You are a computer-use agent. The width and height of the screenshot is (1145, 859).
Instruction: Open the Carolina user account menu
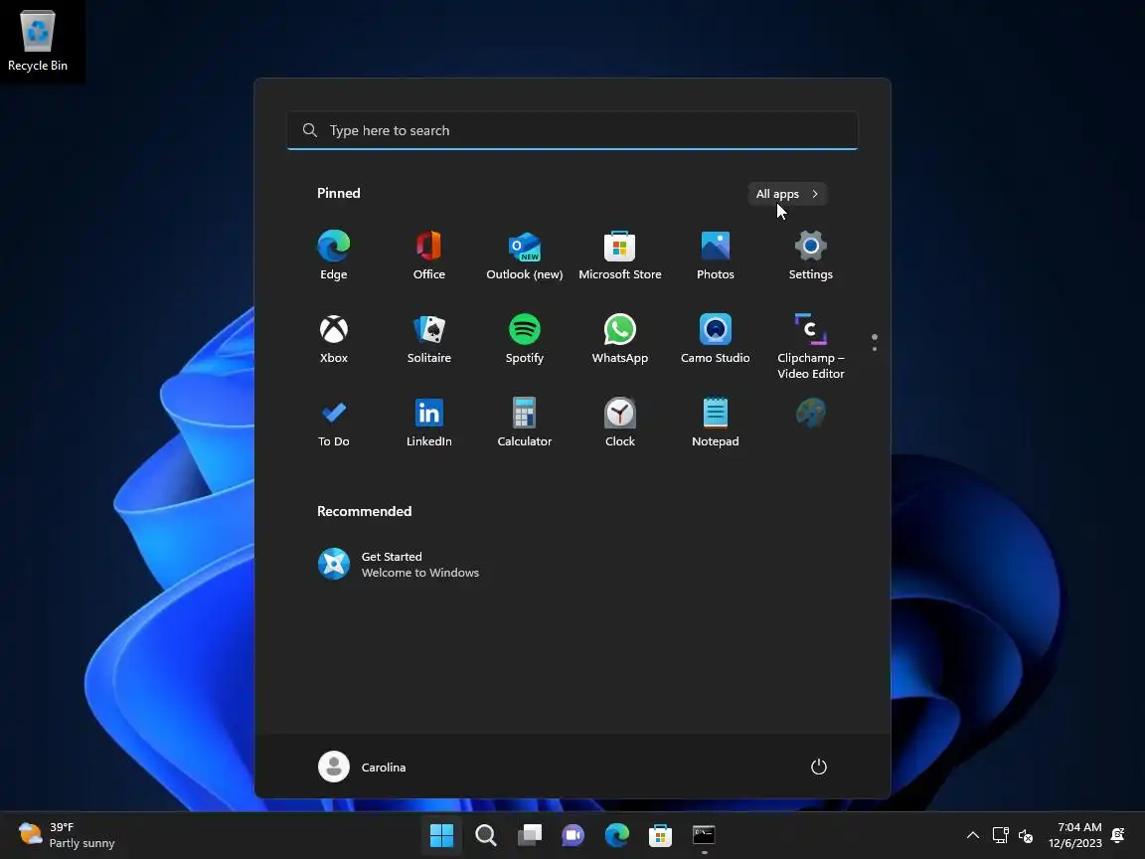363,767
